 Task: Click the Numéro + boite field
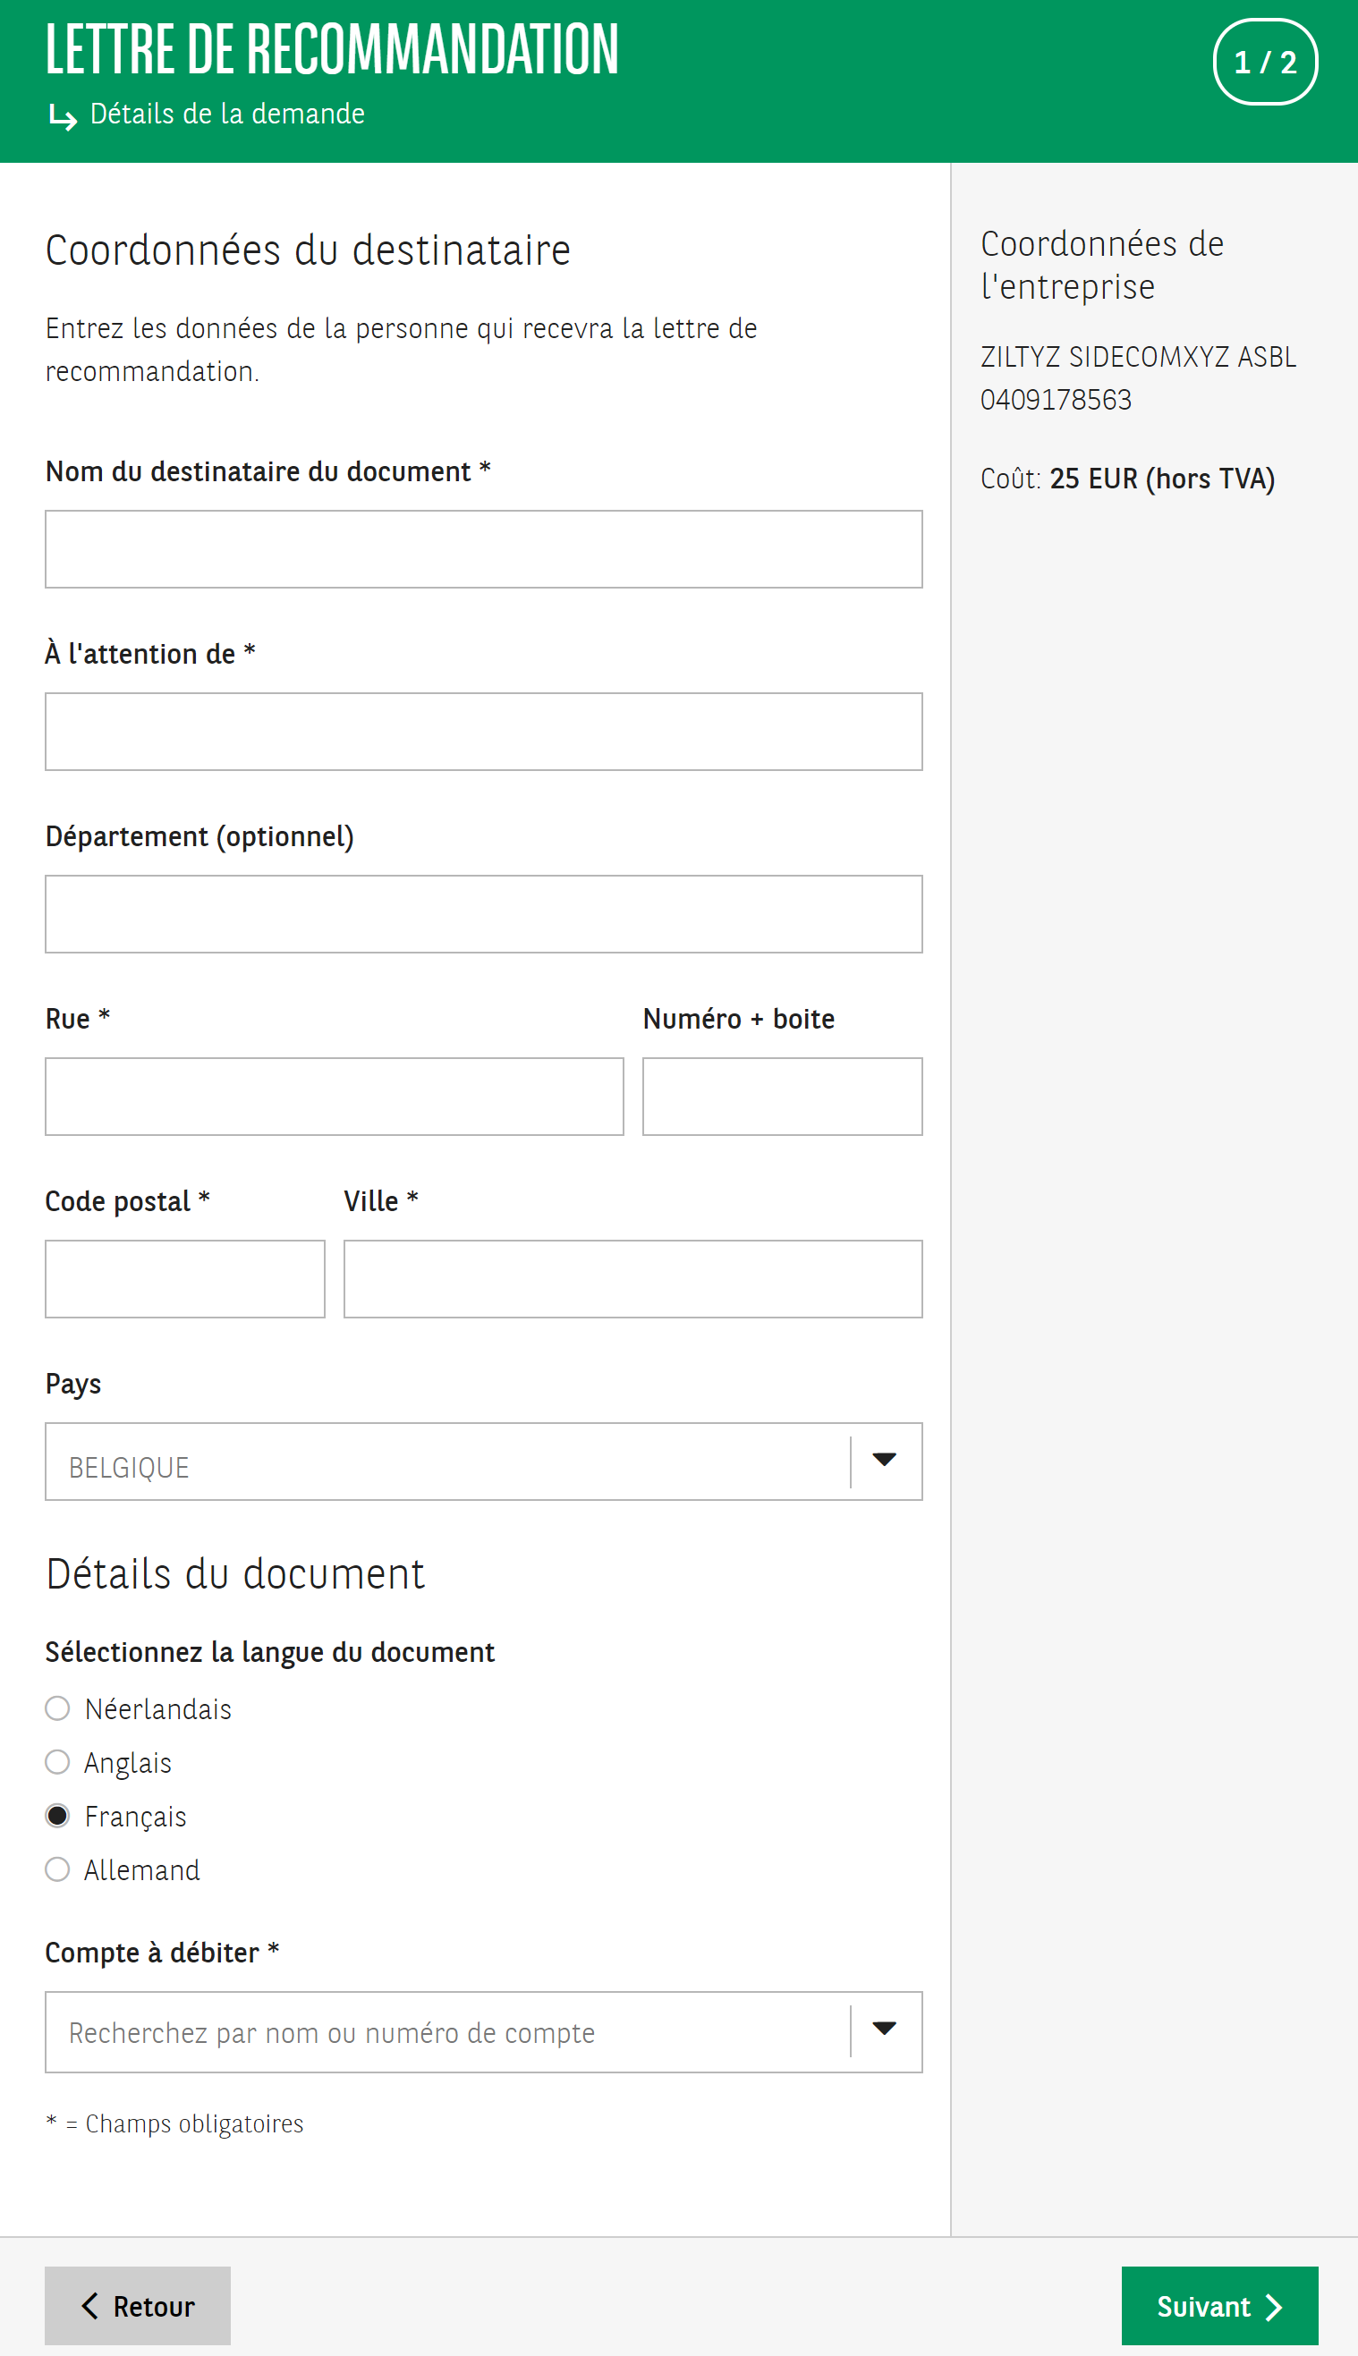pyautogui.click(x=782, y=1097)
